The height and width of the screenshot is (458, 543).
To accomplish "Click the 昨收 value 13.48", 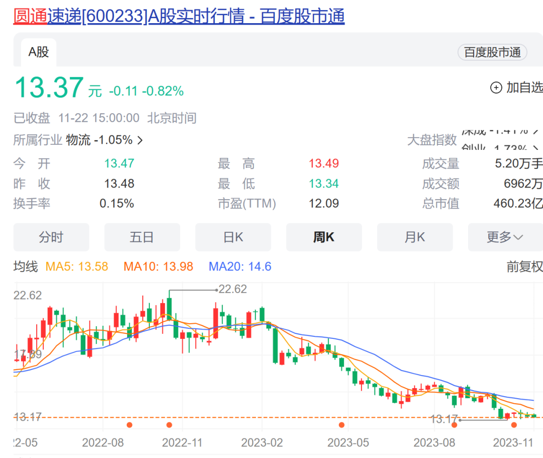I will coord(119,184).
